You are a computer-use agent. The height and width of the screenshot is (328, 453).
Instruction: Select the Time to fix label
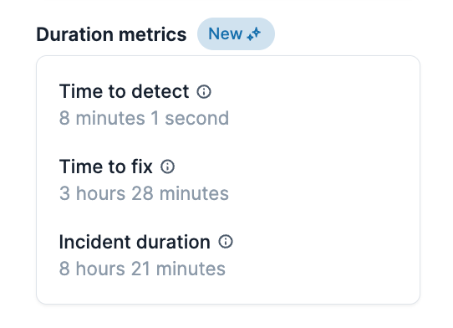(x=106, y=167)
